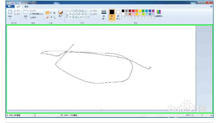Select the Fill with color bucket tool
This screenshot has height=123, width=219.
point(51,13)
